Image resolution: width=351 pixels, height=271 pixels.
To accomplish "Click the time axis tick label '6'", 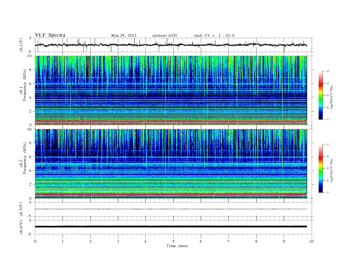I will (x=201, y=241).
